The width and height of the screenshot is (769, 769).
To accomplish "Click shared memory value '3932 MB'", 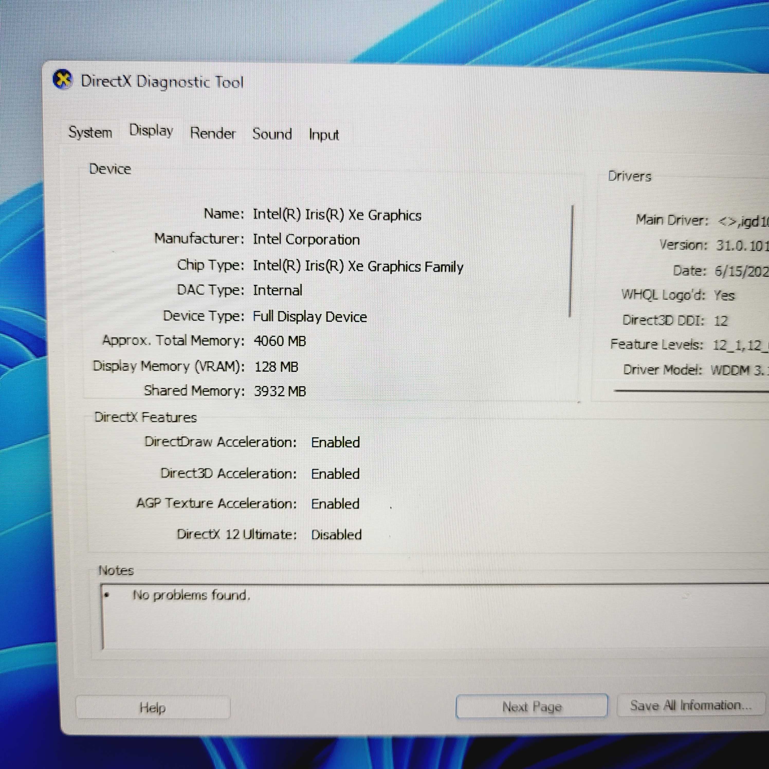I will (280, 391).
